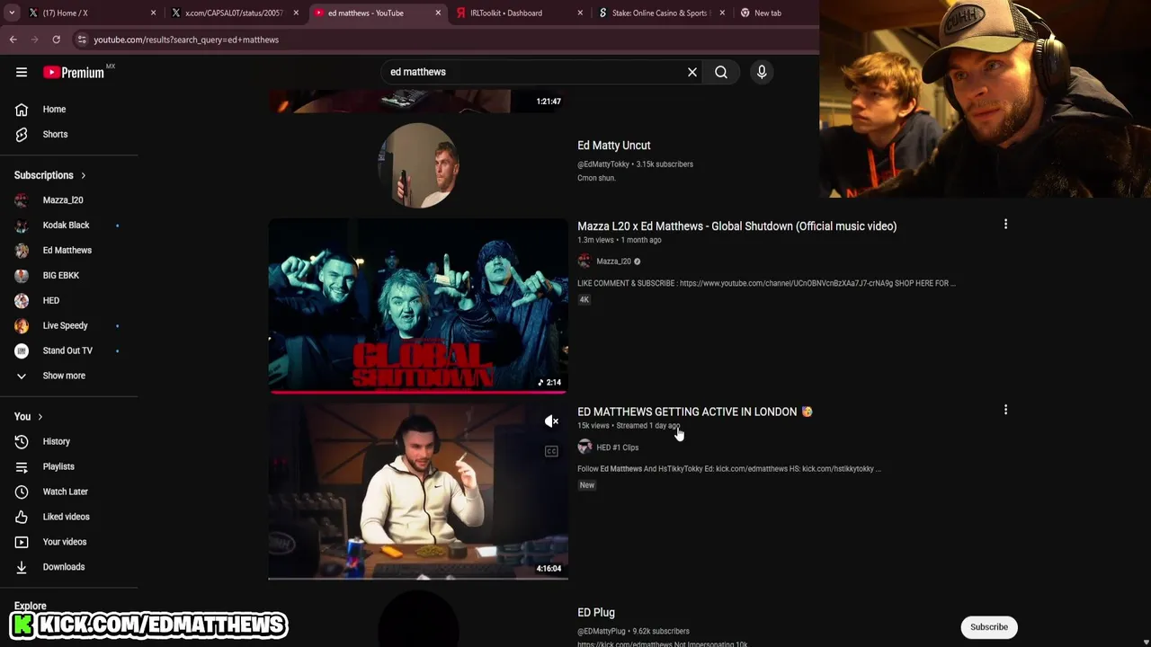This screenshot has width=1151, height=647.
Task: Click the 4K badge under Global Shutdown
Action: (x=584, y=300)
